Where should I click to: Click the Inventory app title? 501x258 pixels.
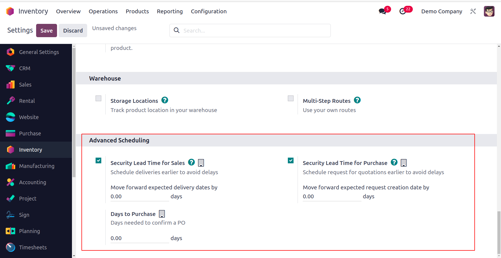point(33,11)
